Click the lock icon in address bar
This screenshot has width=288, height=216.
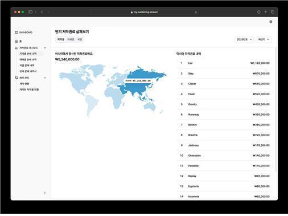(131, 12)
